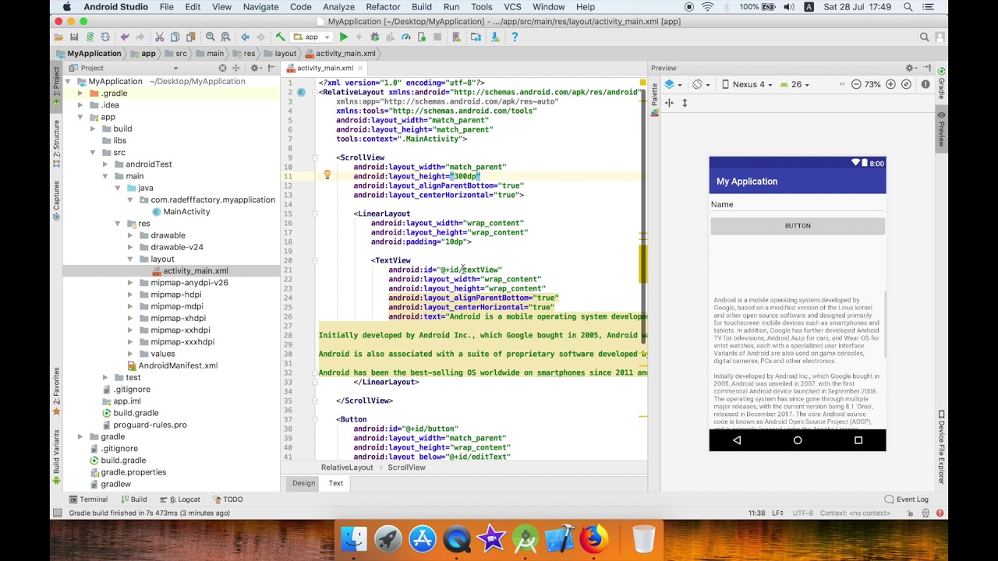
Task: Click BUTTON in the preview device
Action: tap(798, 226)
